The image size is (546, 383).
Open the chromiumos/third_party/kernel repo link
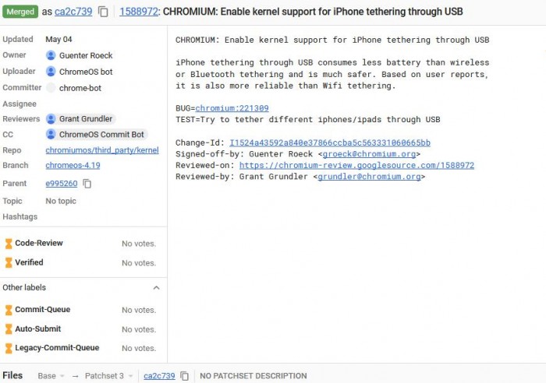[x=102, y=150]
